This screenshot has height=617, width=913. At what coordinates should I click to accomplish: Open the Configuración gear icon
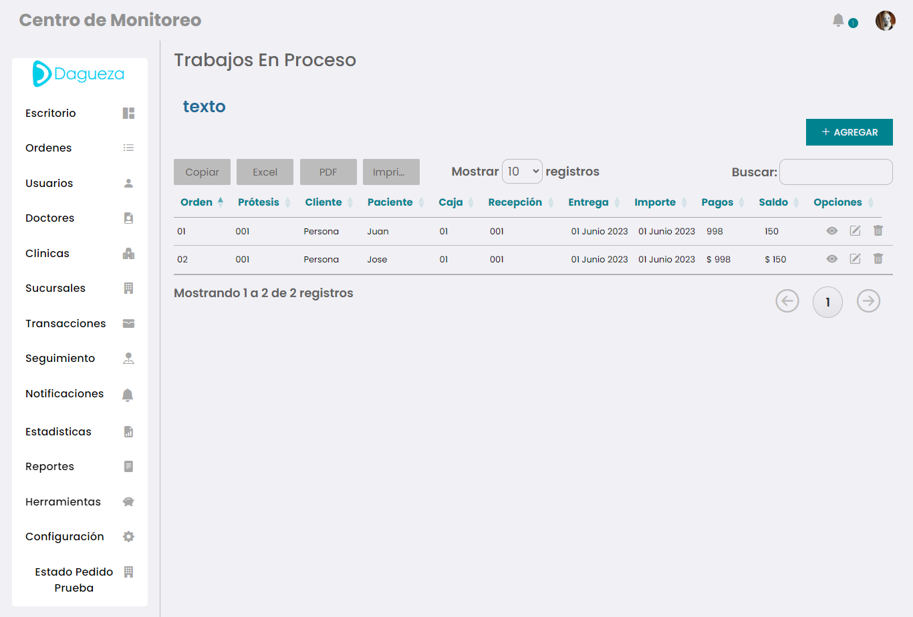[128, 536]
